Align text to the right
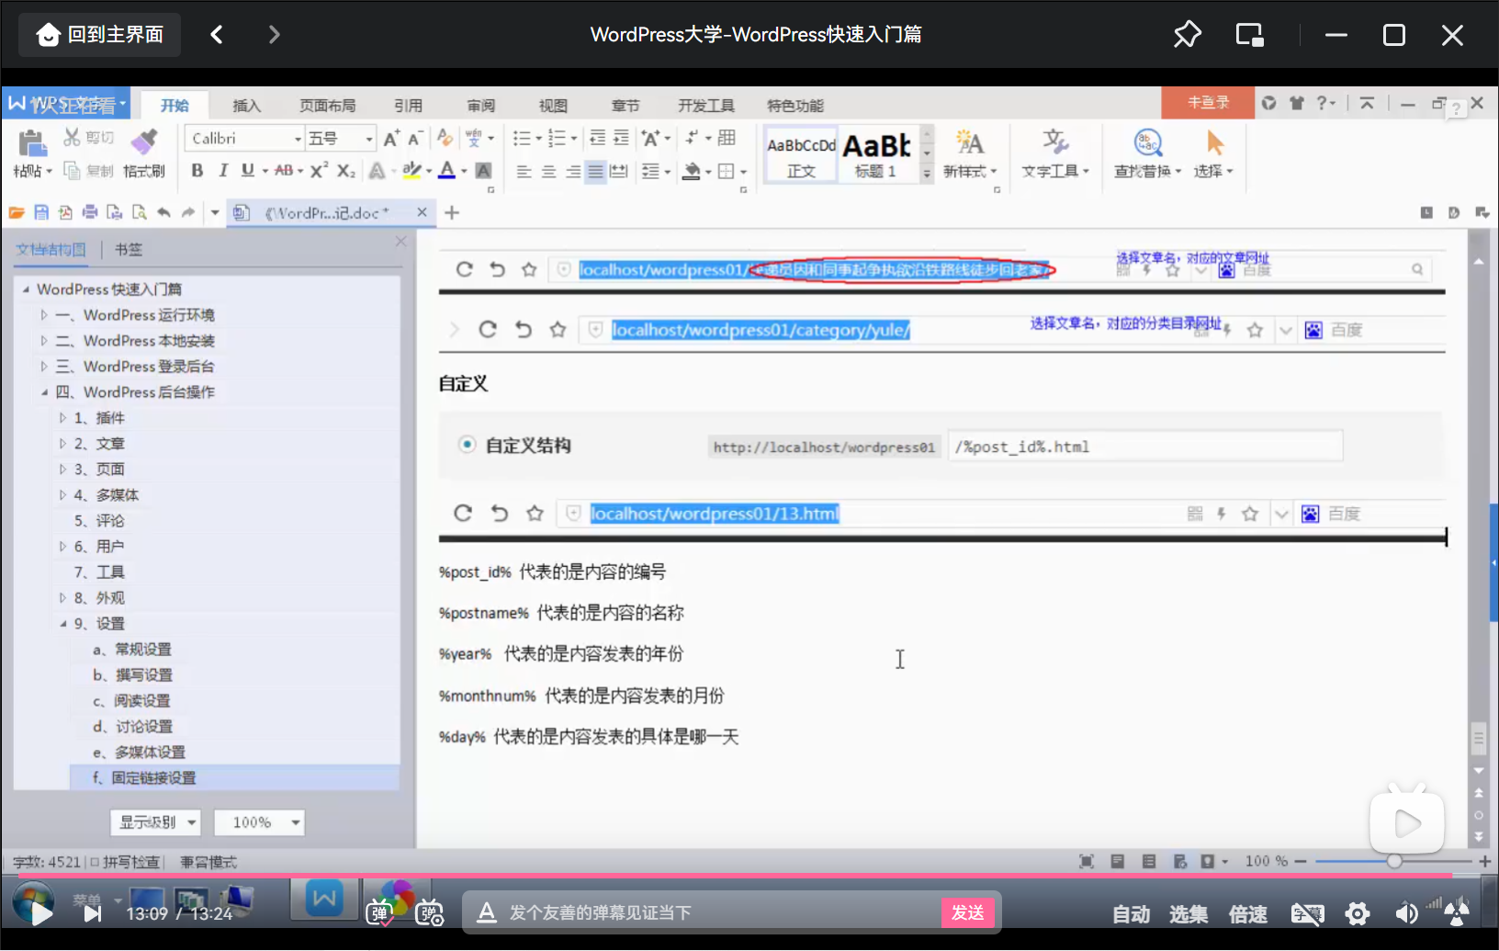Image resolution: width=1499 pixels, height=951 pixels. 572,171
